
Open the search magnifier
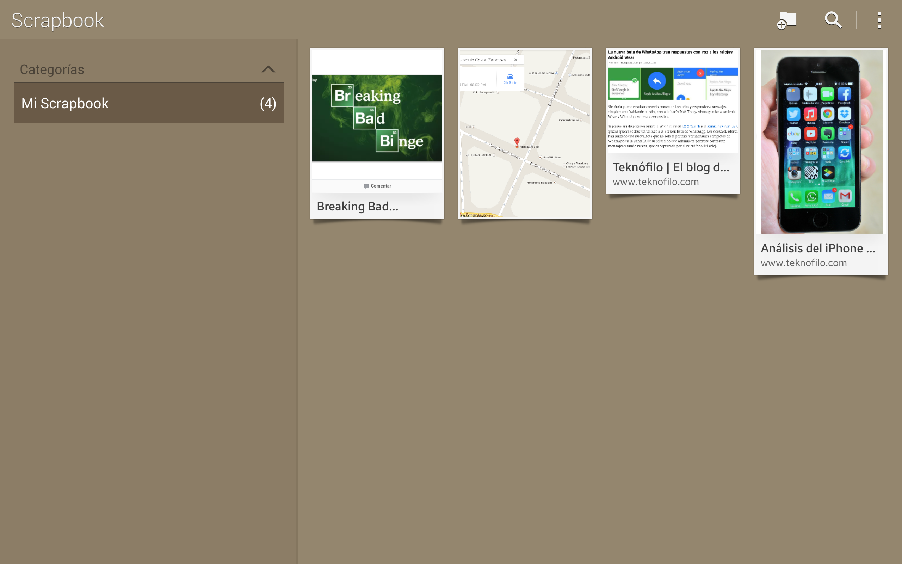pyautogui.click(x=833, y=20)
